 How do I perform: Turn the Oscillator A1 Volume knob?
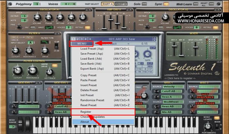point(37,17)
